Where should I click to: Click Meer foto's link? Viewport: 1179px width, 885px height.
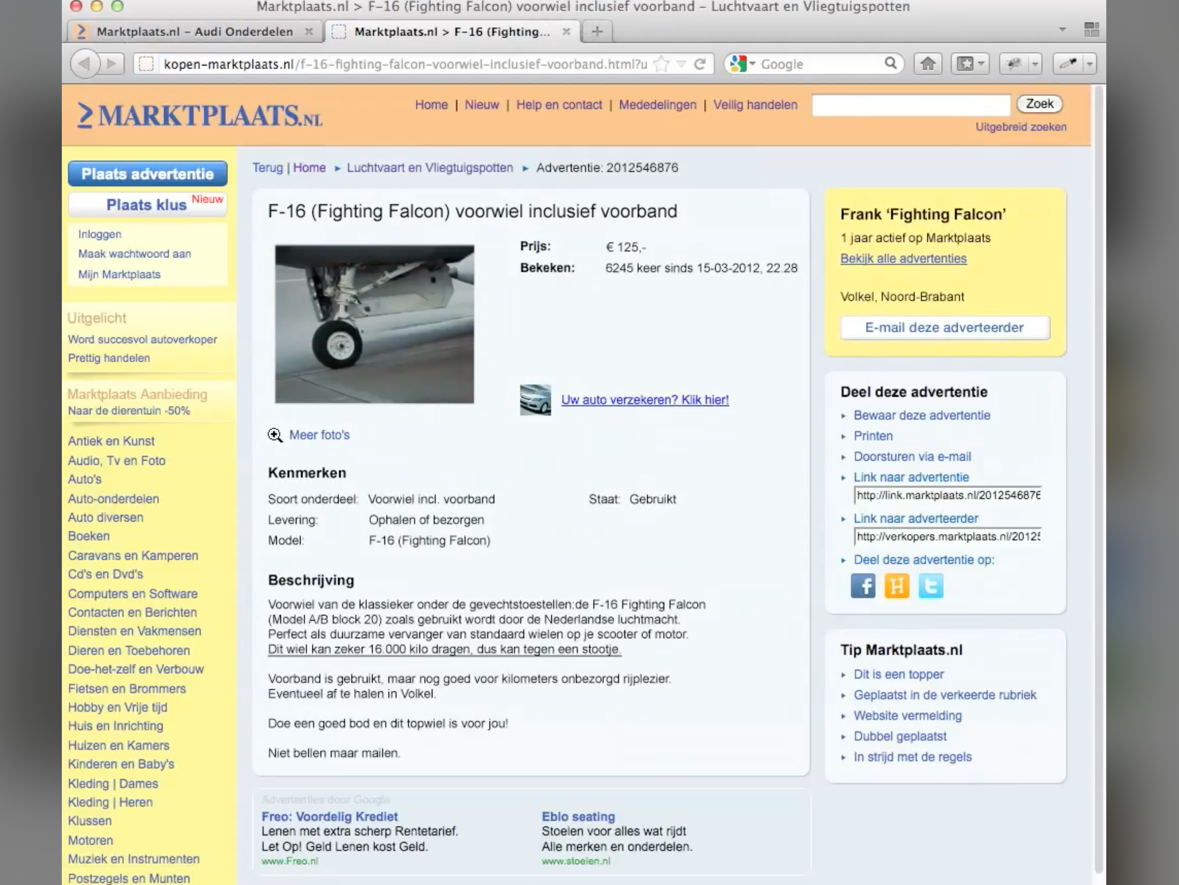pyautogui.click(x=319, y=435)
